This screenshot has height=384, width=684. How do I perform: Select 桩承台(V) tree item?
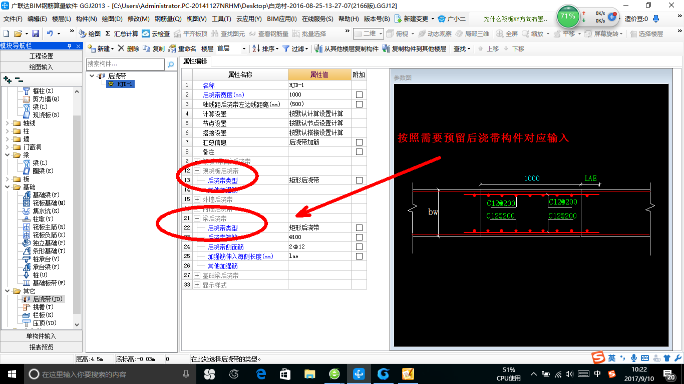click(41, 259)
